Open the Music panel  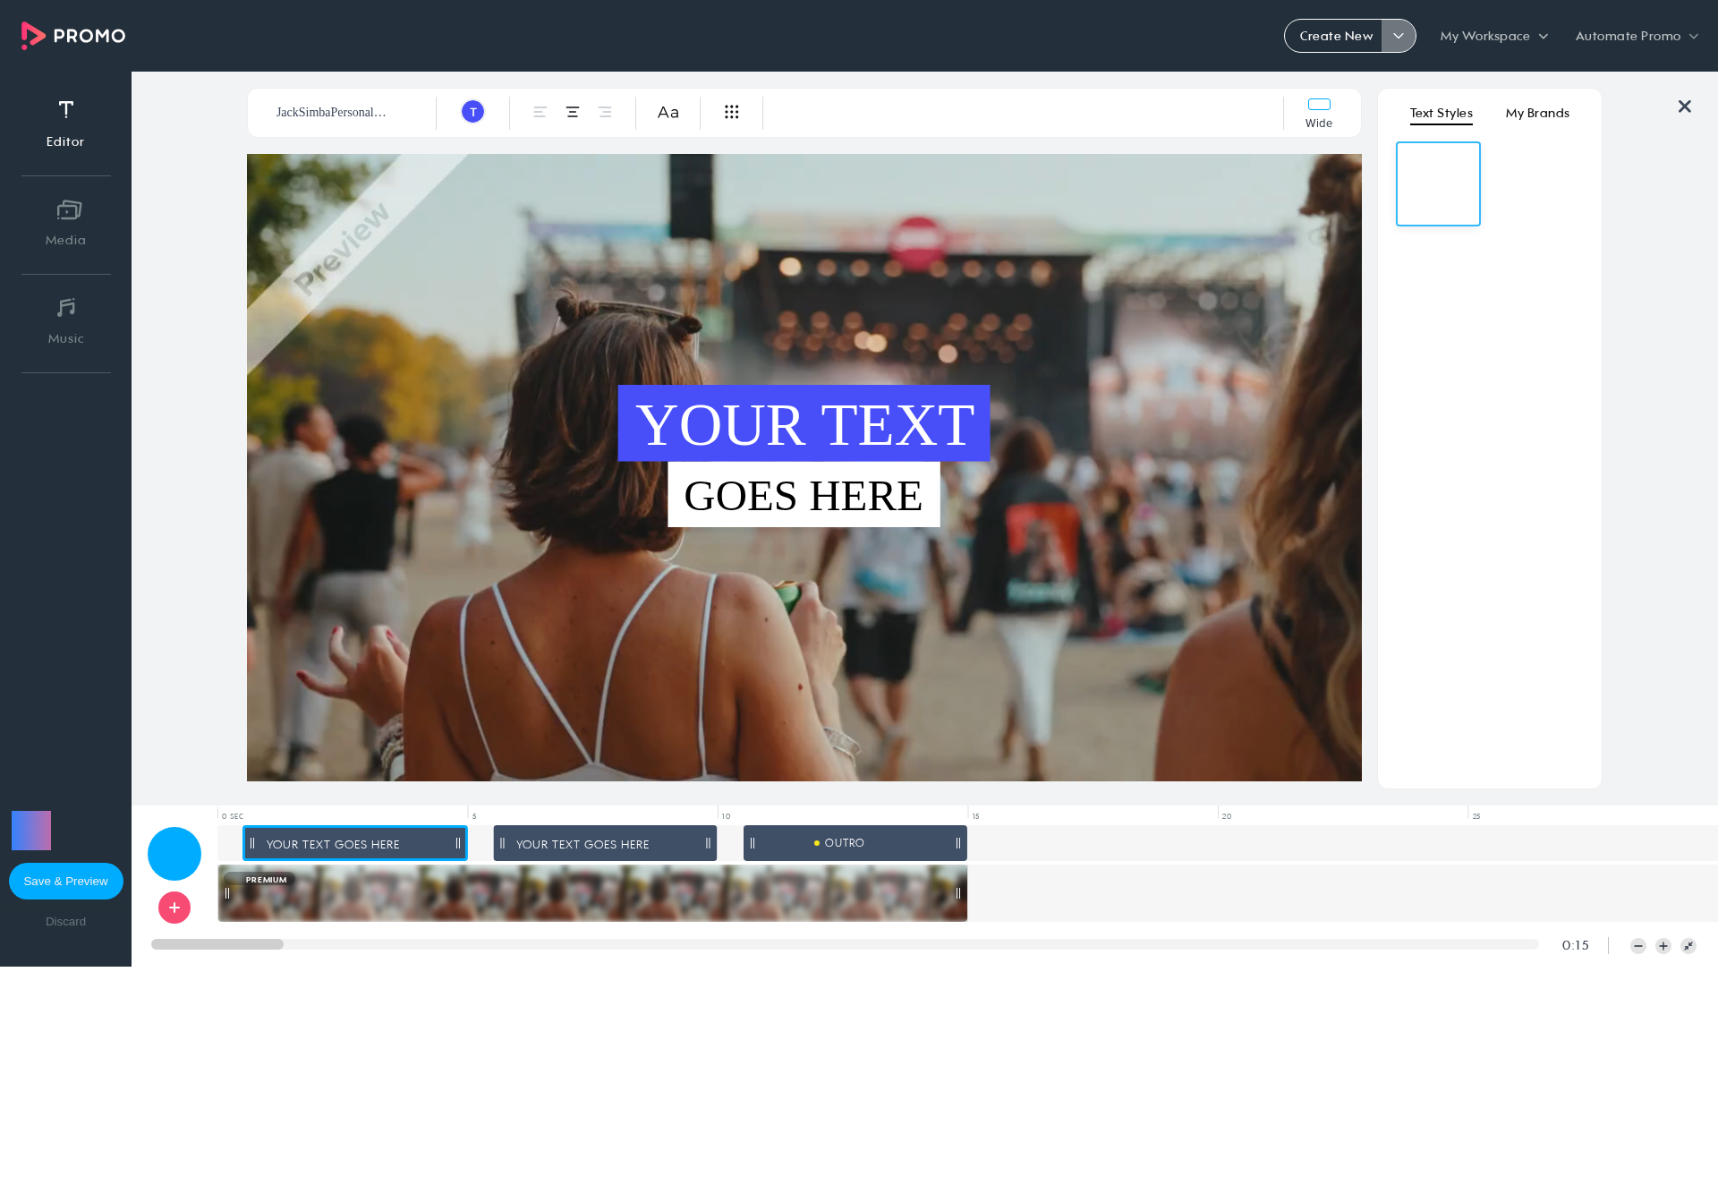tap(65, 322)
